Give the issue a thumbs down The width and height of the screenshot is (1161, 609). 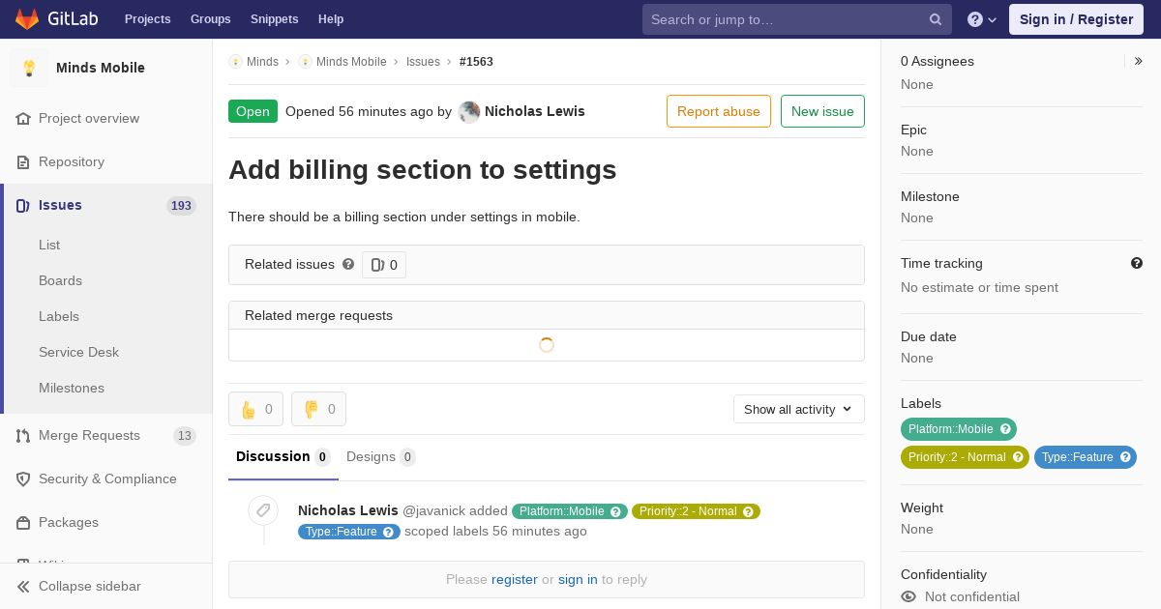coord(318,409)
